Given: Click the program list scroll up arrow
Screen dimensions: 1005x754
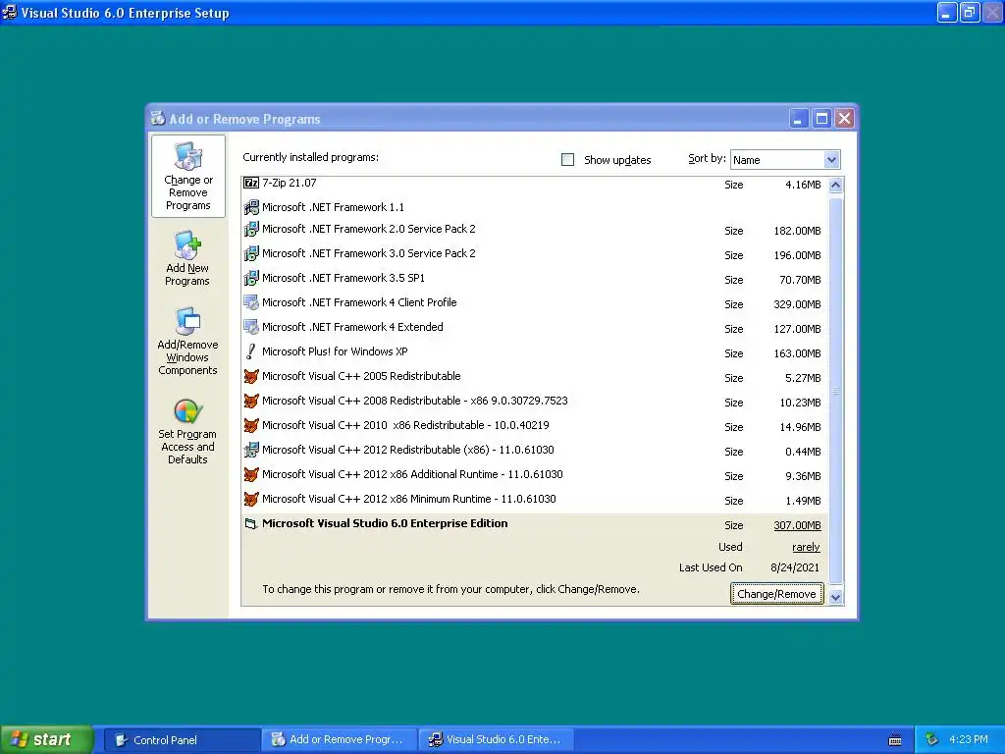Looking at the screenshot, I should pyautogui.click(x=836, y=186).
